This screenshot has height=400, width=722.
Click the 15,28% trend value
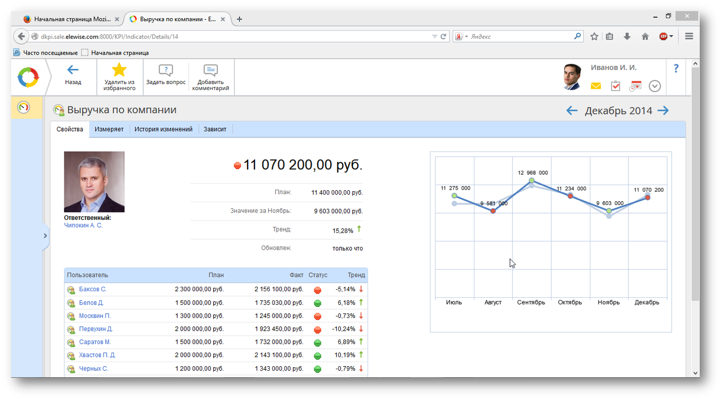point(343,231)
